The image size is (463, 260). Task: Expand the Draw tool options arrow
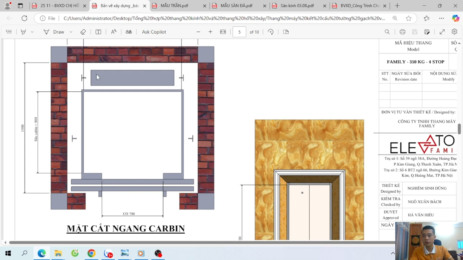71,32
